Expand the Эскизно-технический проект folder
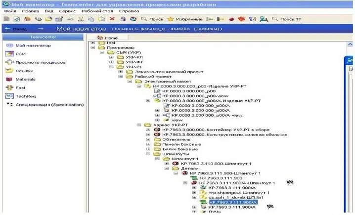This screenshot has width=355, height=215. (121, 72)
